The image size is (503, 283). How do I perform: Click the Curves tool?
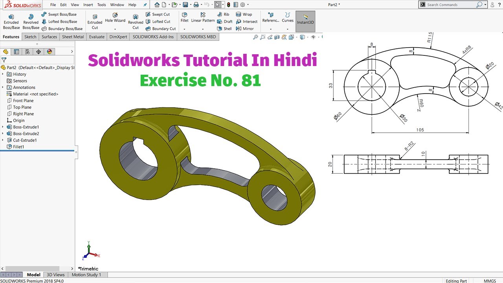pyautogui.click(x=288, y=18)
